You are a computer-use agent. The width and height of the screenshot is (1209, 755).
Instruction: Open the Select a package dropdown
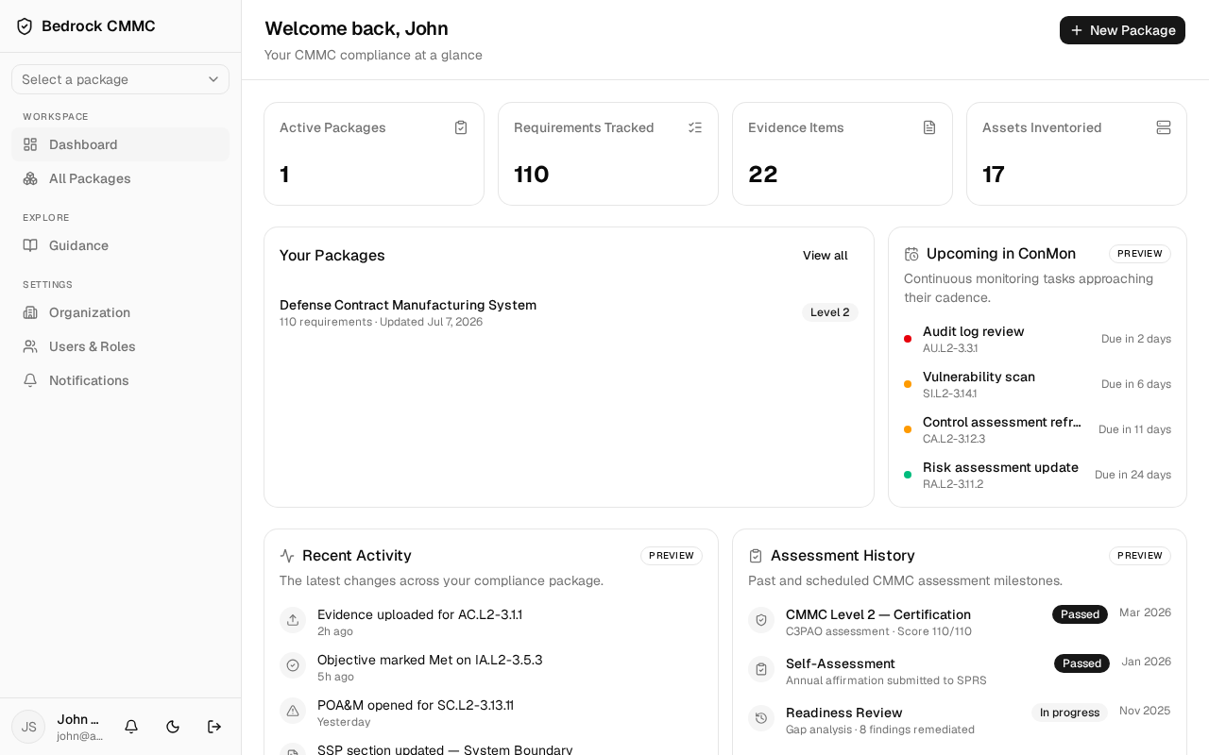click(x=120, y=79)
